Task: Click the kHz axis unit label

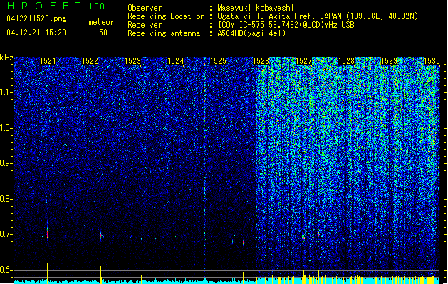Action: [6, 58]
